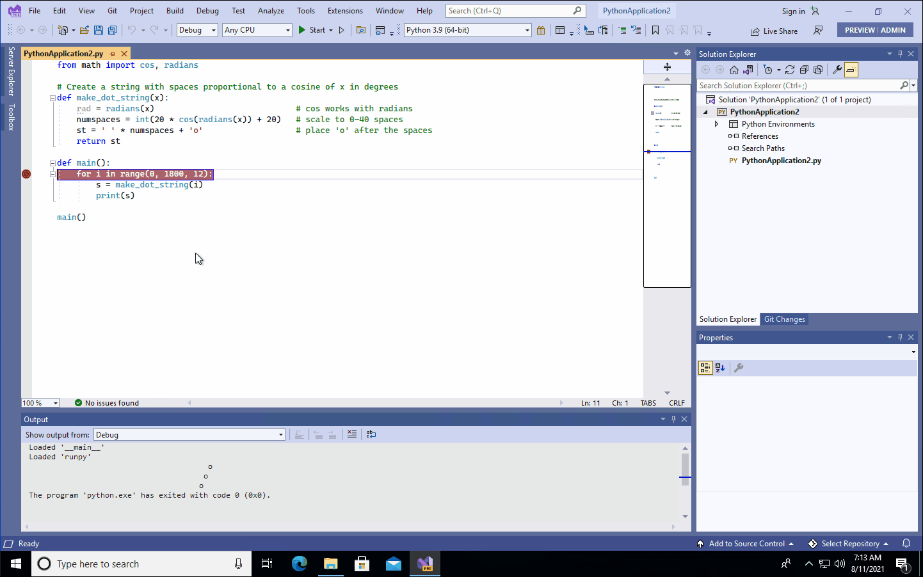Collapse the make_dot_string function definition
The height and width of the screenshot is (577, 923).
click(52, 98)
